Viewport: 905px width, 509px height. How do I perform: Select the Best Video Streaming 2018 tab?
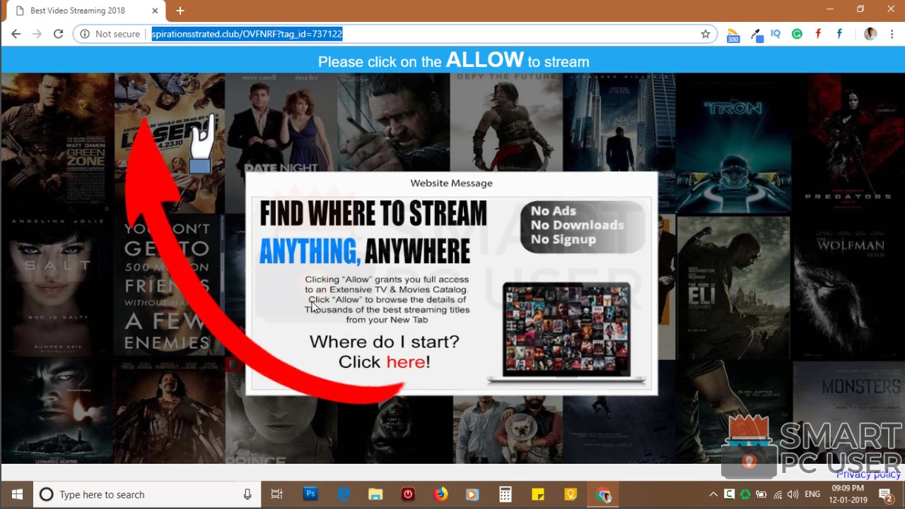tap(78, 11)
